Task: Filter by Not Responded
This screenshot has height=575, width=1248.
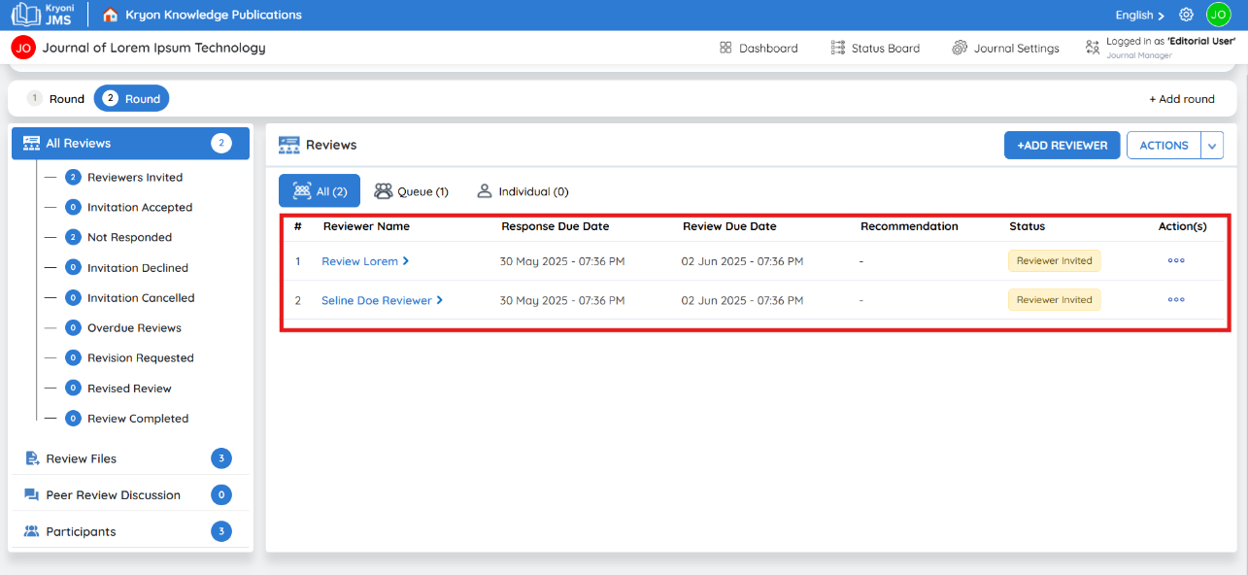Action: pos(129,237)
